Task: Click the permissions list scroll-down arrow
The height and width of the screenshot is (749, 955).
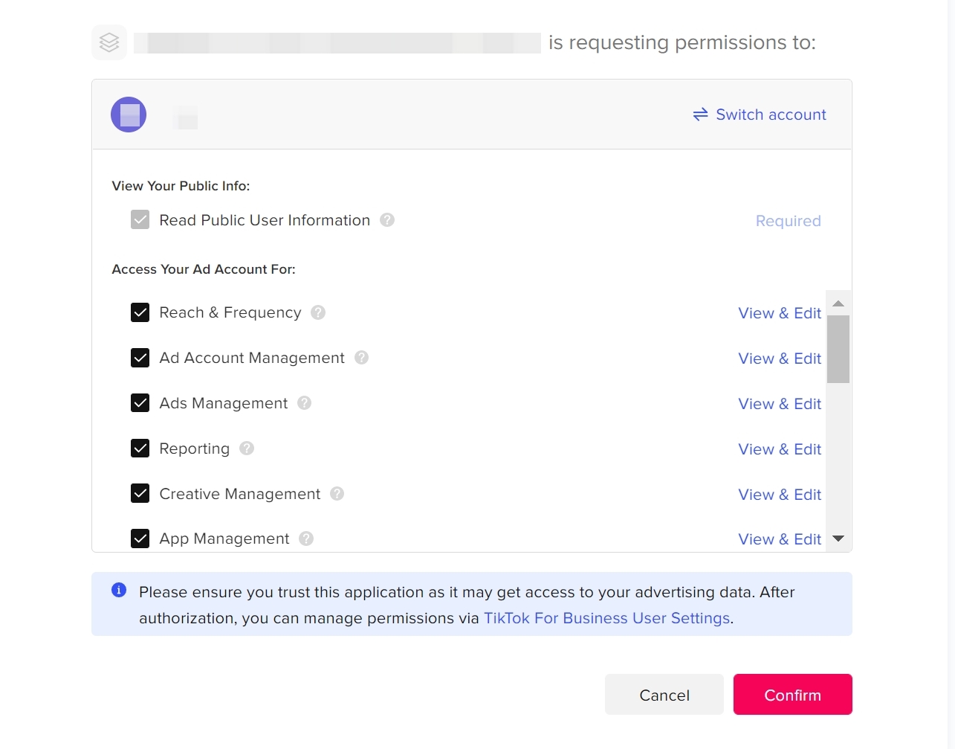Action: pyautogui.click(x=838, y=539)
